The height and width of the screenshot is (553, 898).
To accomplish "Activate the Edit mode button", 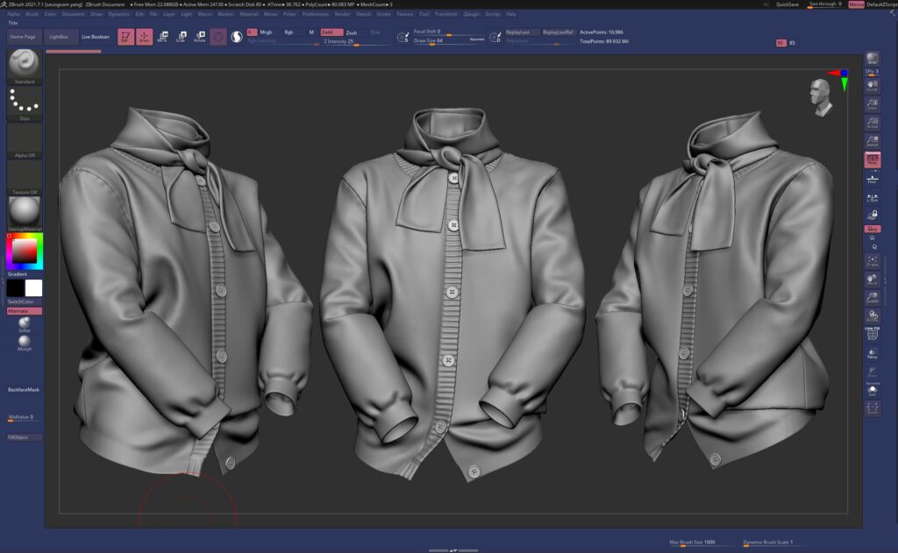I will (125, 36).
